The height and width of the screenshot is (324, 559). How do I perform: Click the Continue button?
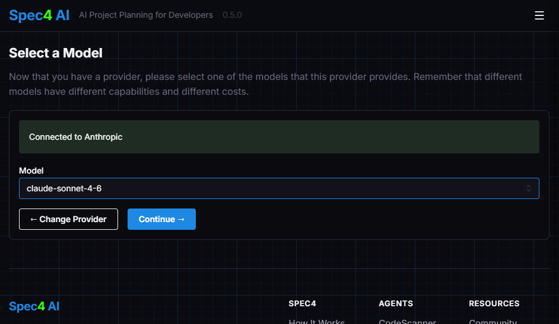pyautogui.click(x=161, y=219)
